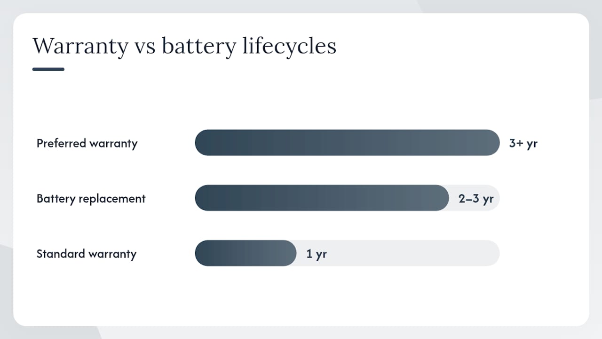Viewport: 602px width, 339px height.
Task: Select the '3+ yr' value label
Action: (523, 143)
